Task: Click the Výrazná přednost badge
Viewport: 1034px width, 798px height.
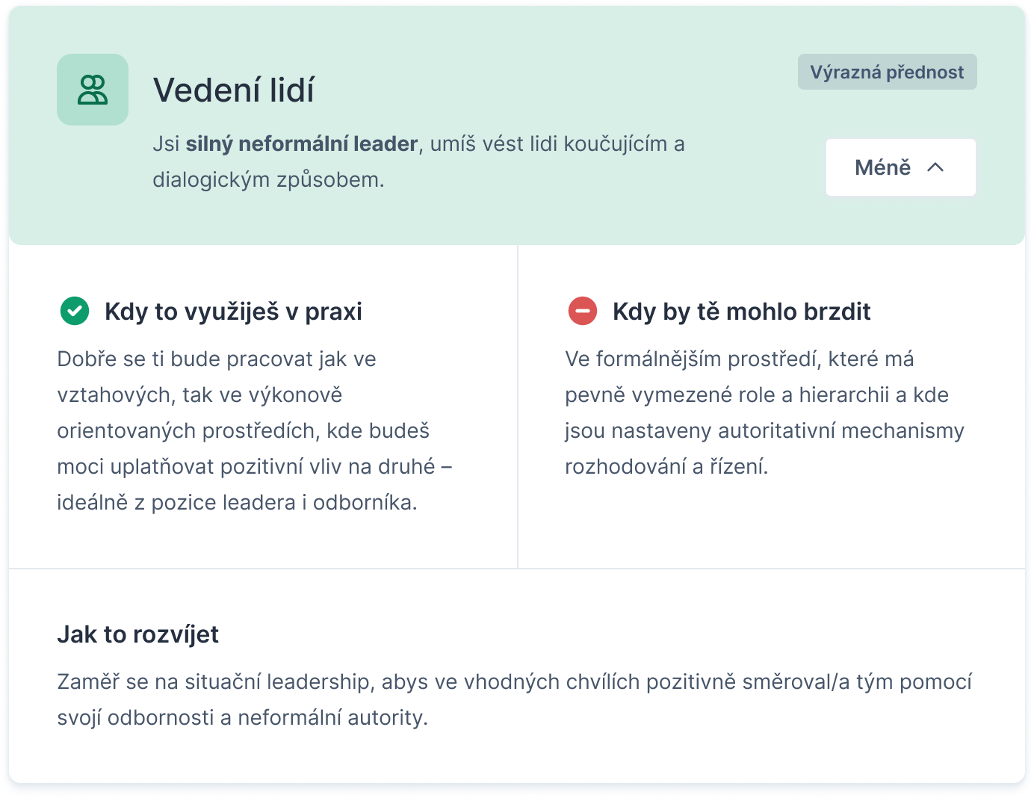Action: 887,72
